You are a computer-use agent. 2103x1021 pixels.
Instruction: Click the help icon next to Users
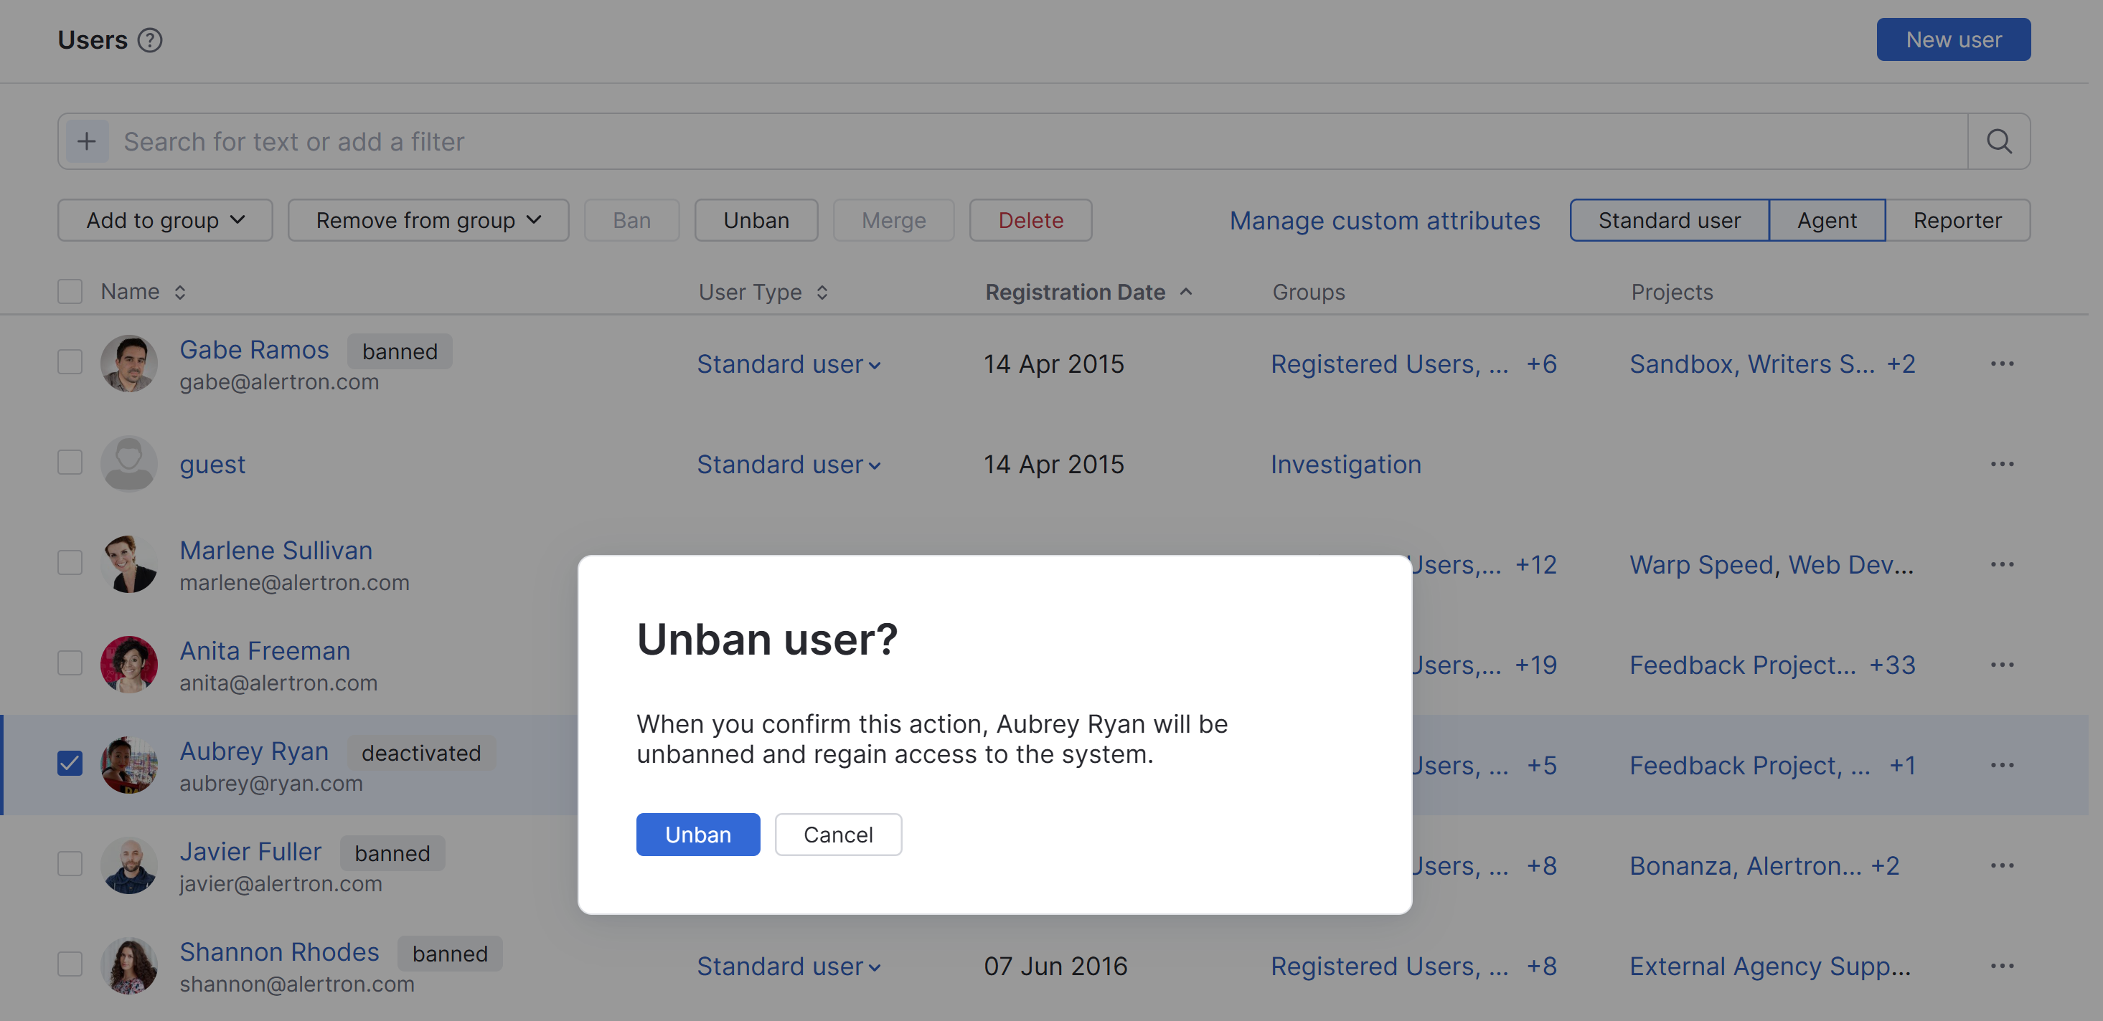[x=149, y=40]
